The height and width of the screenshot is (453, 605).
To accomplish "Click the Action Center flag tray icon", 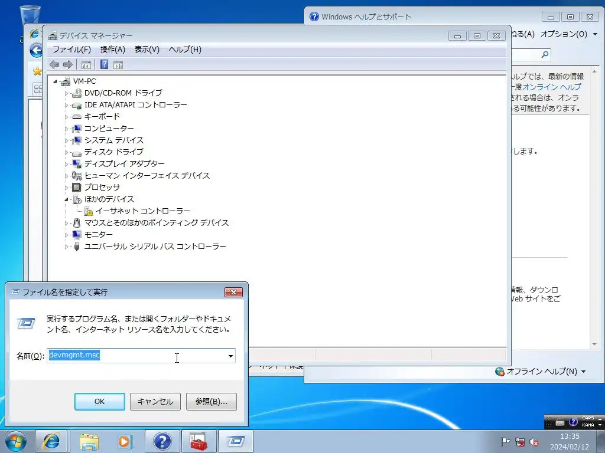I will tap(505, 442).
